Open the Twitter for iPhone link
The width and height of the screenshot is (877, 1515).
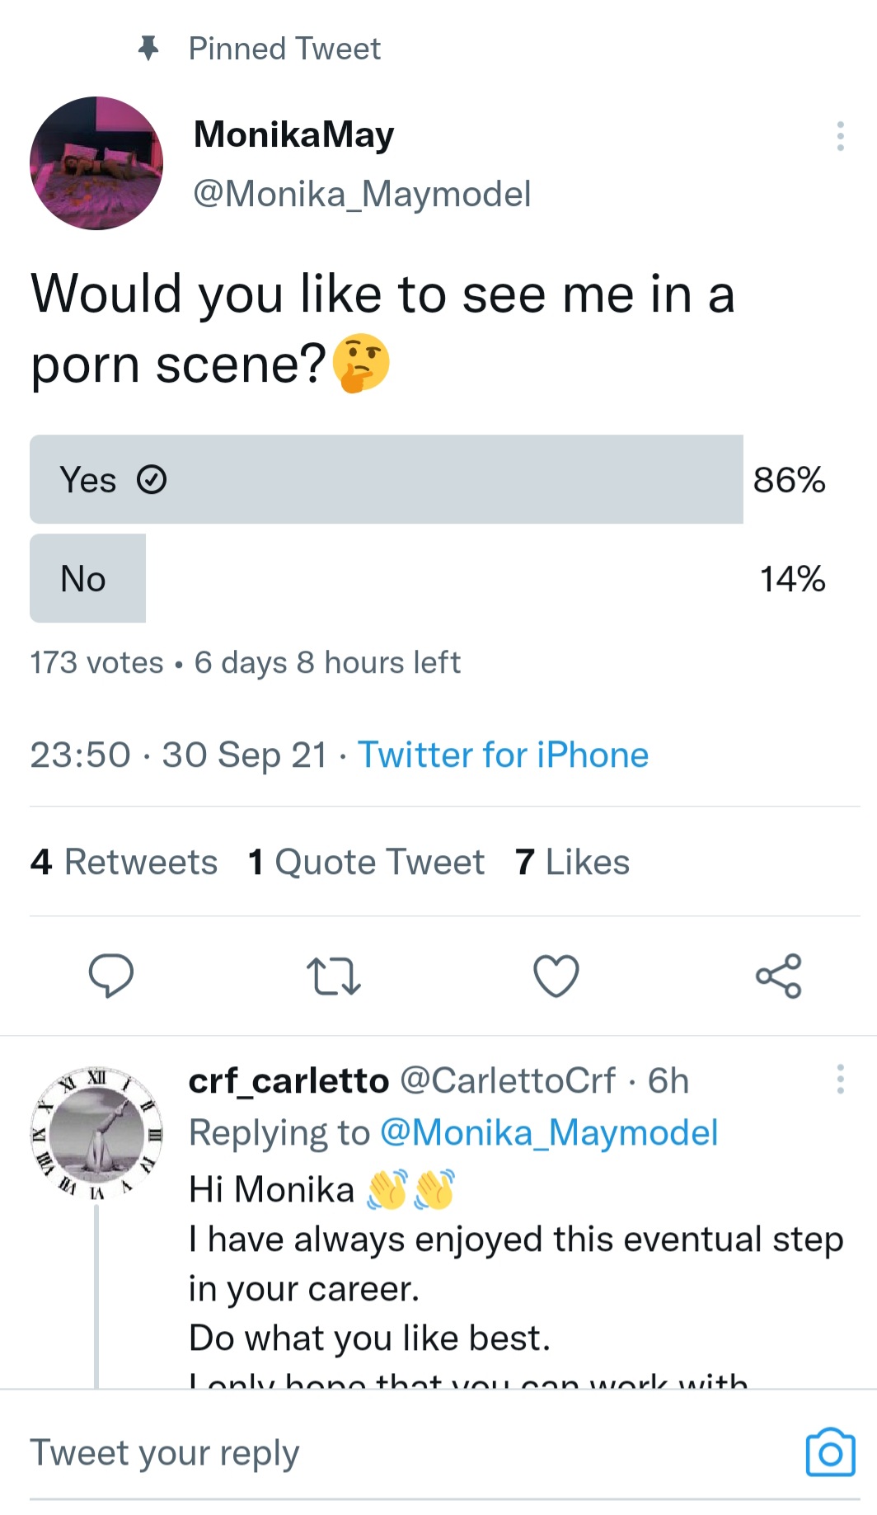click(x=503, y=755)
